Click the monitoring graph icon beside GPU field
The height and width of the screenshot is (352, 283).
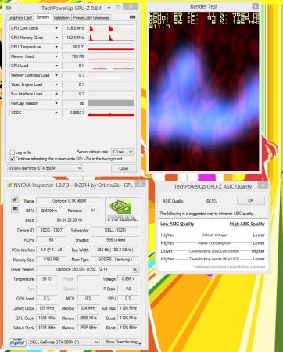click(15, 209)
